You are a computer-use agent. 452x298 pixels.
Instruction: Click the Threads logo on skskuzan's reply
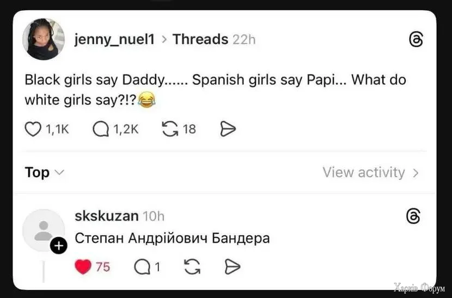[x=413, y=216]
